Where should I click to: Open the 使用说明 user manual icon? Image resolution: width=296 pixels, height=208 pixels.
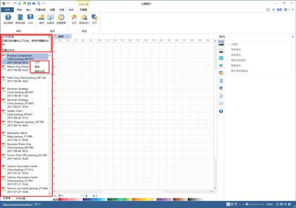click(x=20, y=19)
